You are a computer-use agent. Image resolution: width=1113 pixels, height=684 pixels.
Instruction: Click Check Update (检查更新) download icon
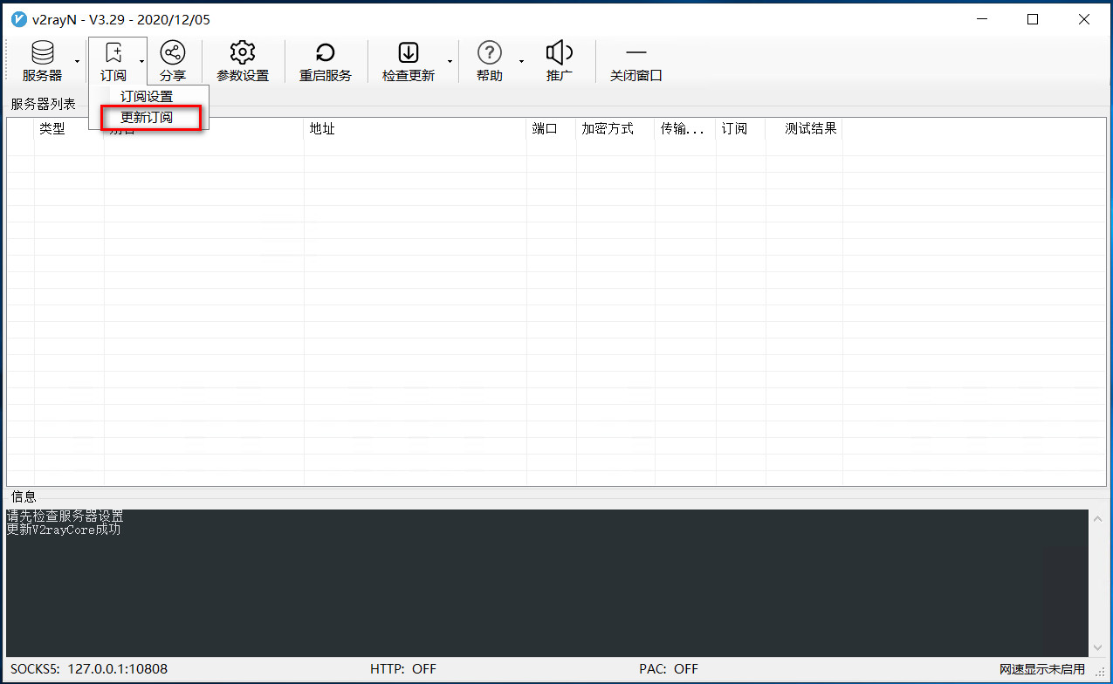click(408, 53)
